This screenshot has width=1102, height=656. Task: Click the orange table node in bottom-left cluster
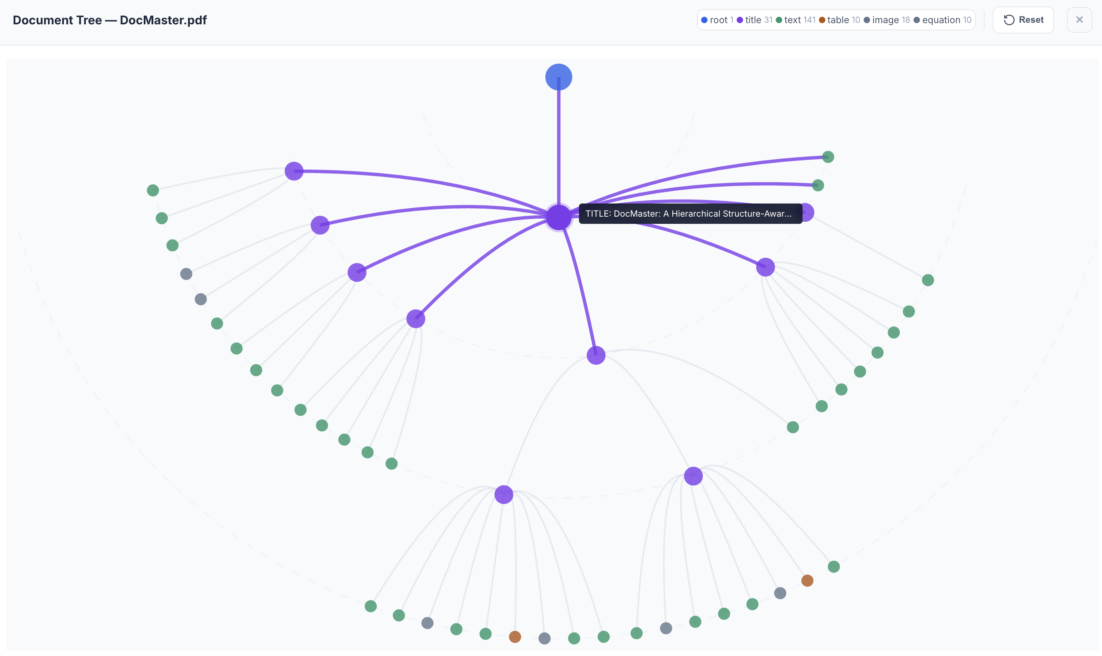coord(515,636)
